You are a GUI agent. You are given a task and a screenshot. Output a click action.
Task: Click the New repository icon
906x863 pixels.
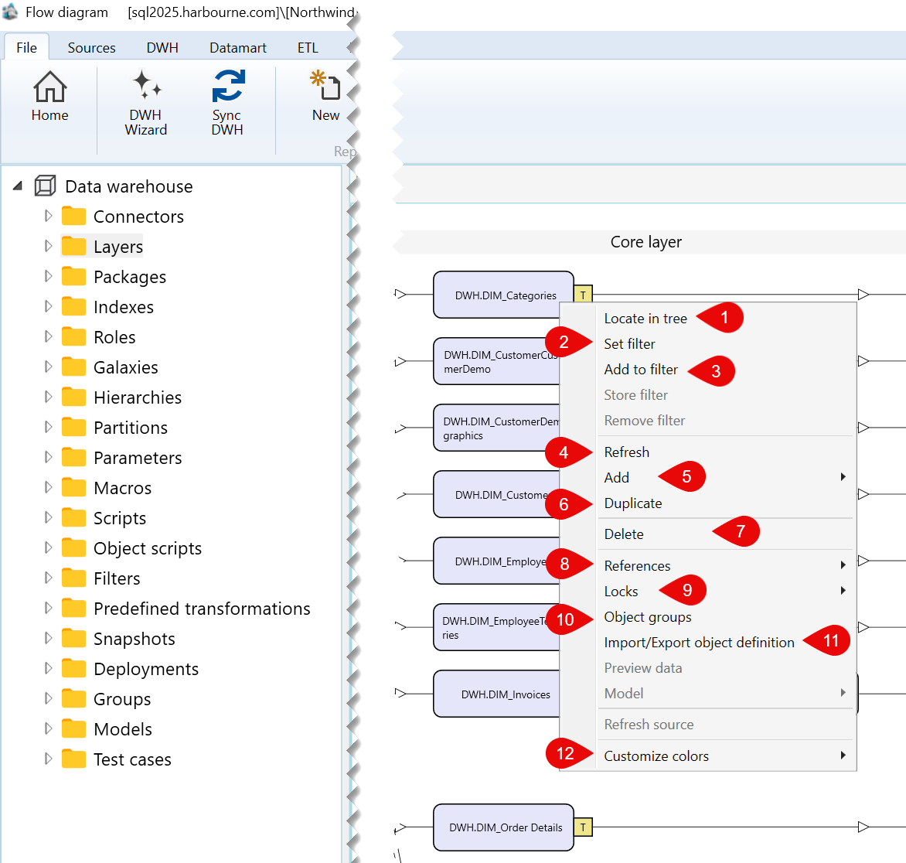[x=325, y=86]
